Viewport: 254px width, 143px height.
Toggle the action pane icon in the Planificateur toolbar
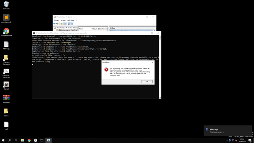click(72, 24)
